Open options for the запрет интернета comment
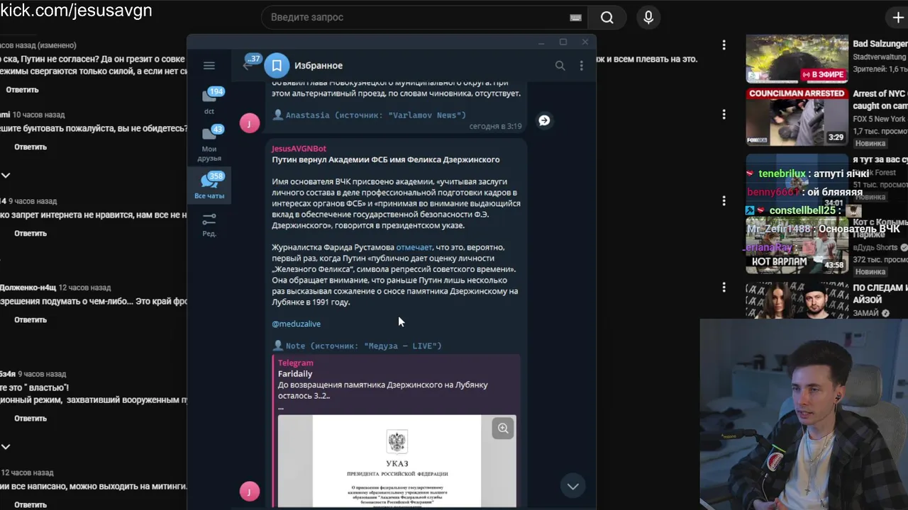This screenshot has height=510, width=908. coord(724,200)
